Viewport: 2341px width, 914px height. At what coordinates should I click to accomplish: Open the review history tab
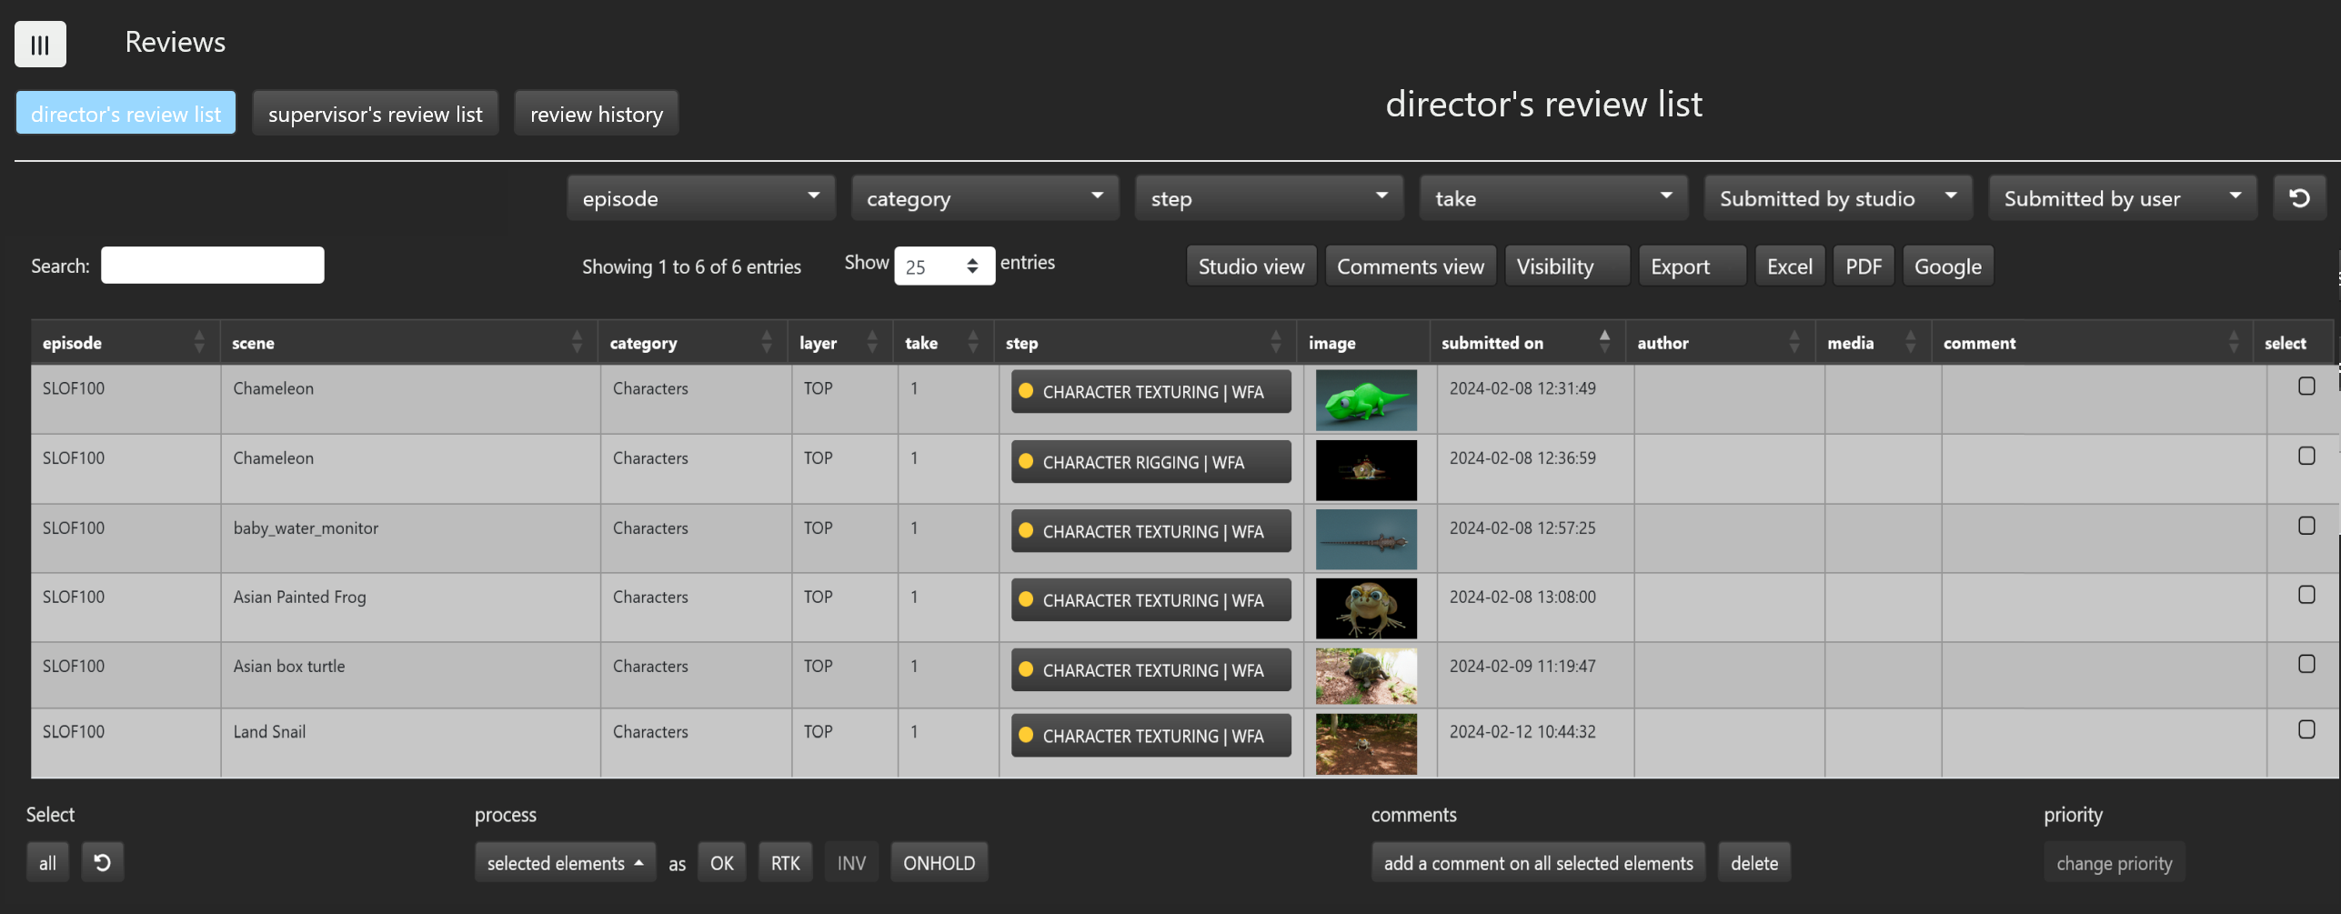tap(596, 114)
